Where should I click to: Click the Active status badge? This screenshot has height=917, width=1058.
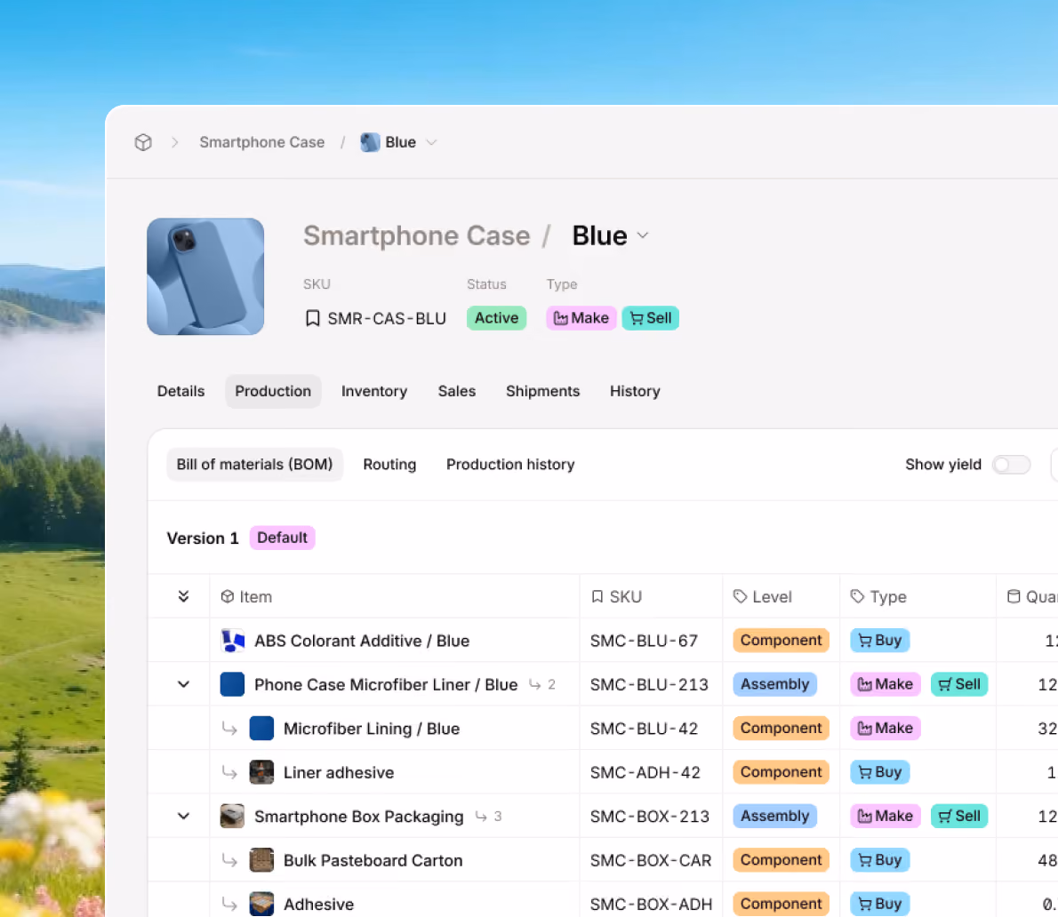(497, 318)
